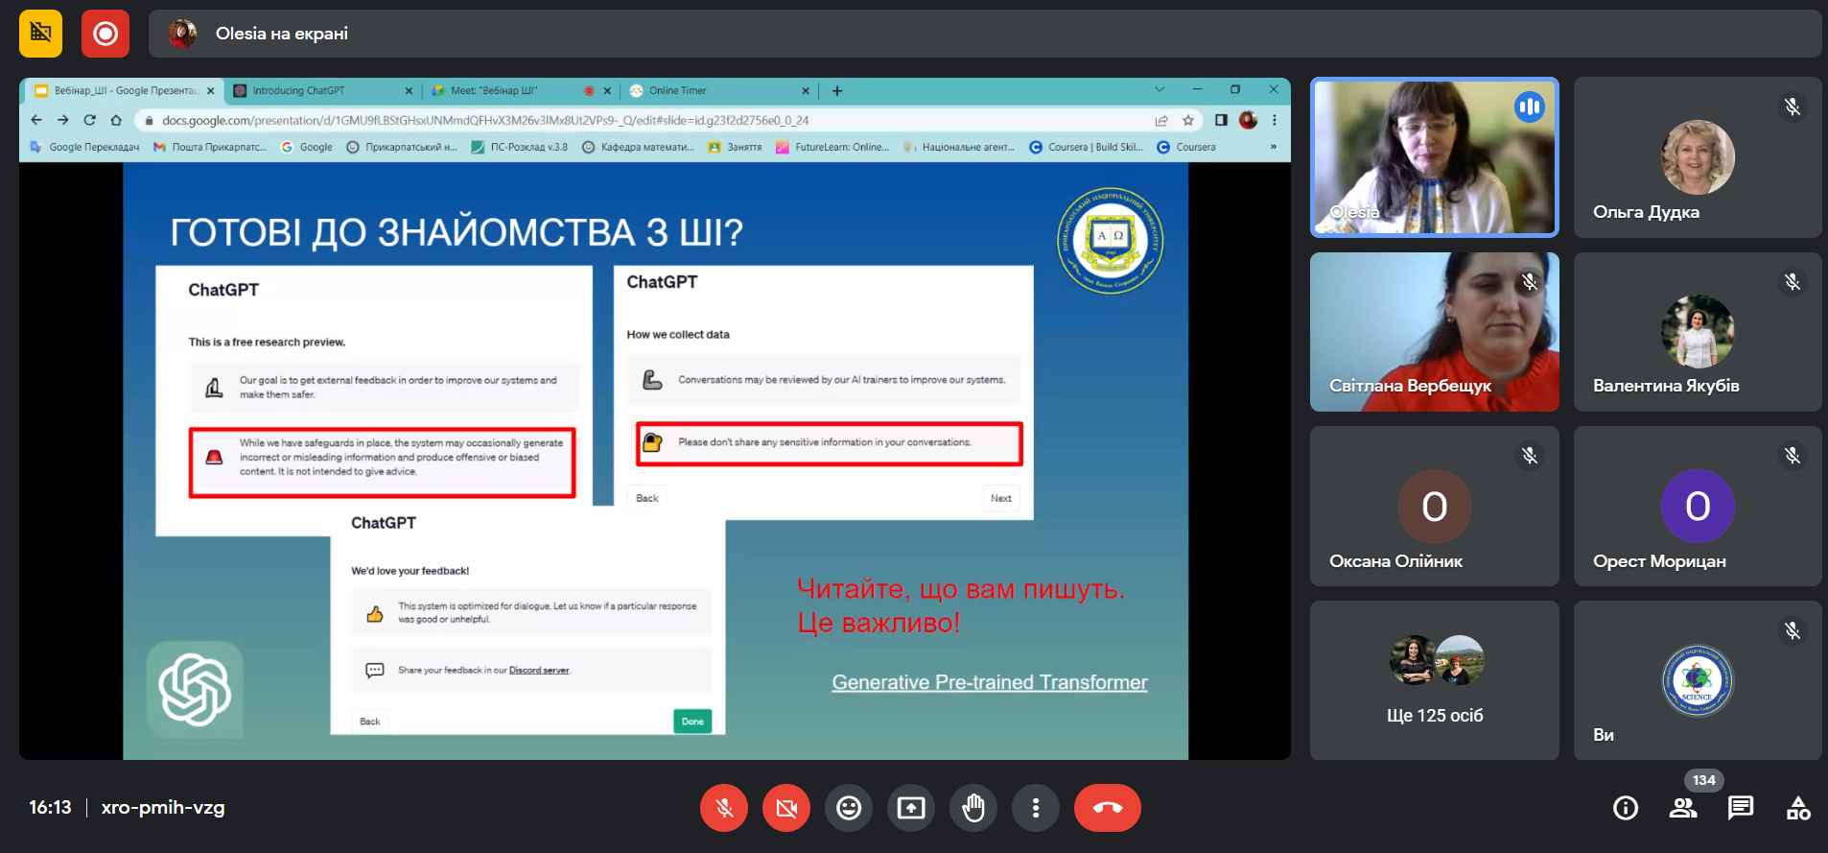This screenshot has height=853, width=1828.
Task: Show the participants list
Action: tap(1683, 808)
